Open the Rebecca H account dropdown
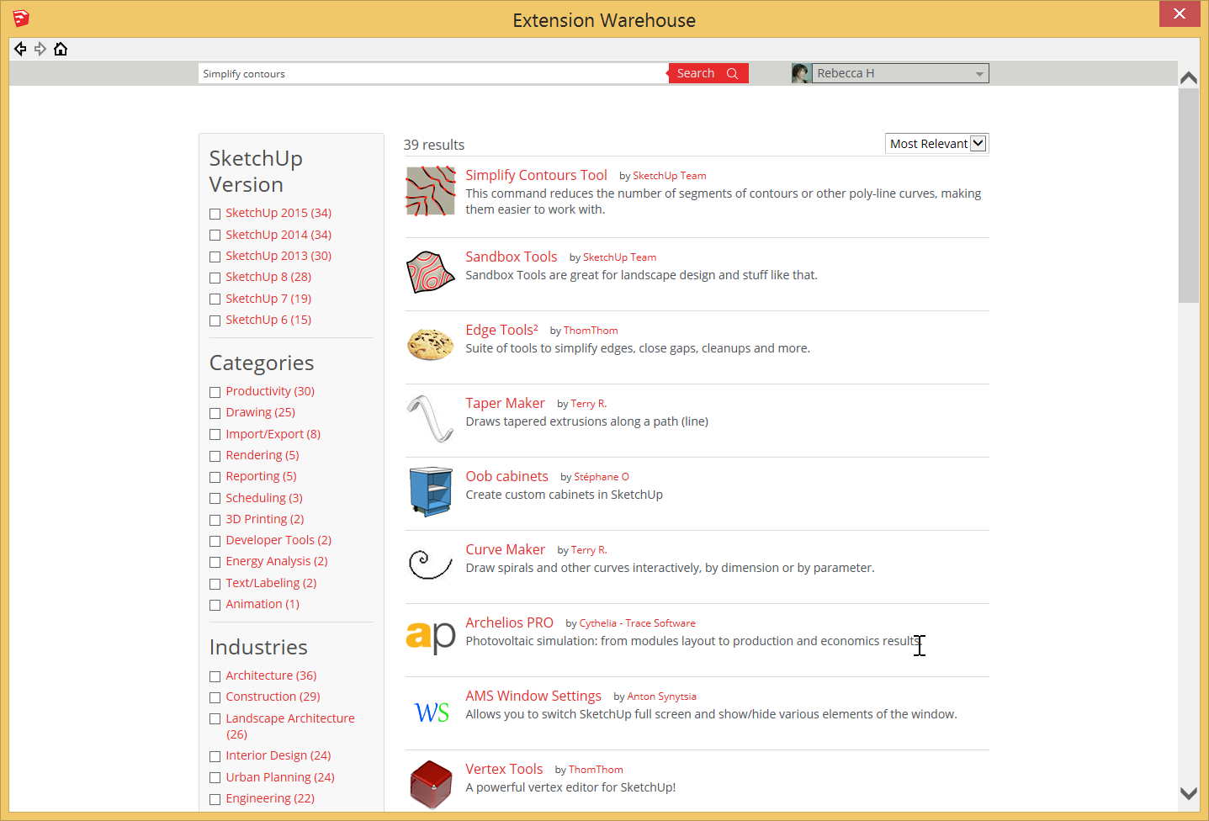1209x821 pixels. pos(900,73)
